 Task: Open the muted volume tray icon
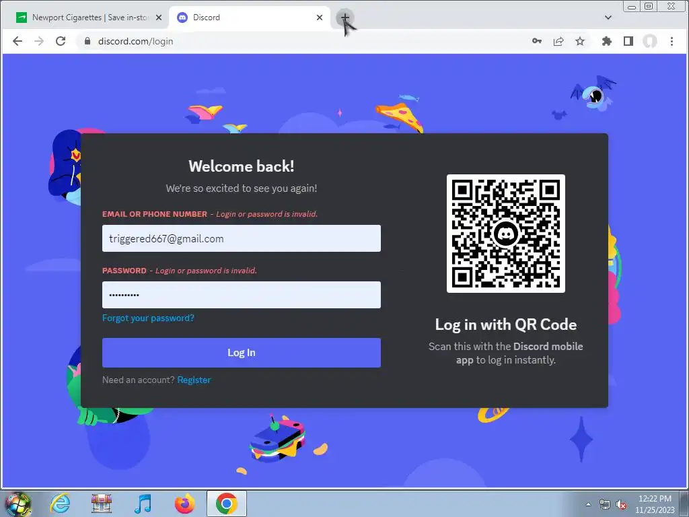coord(621,505)
